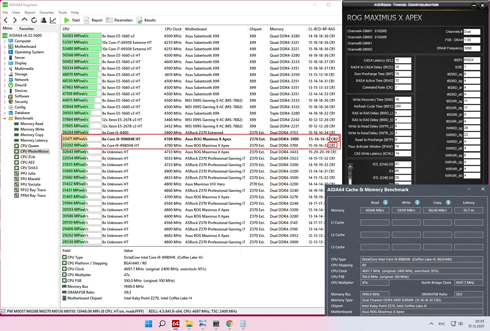This screenshot has height=331, width=490.
Task: Sort results by the CPU Clock column
Action: (173, 29)
